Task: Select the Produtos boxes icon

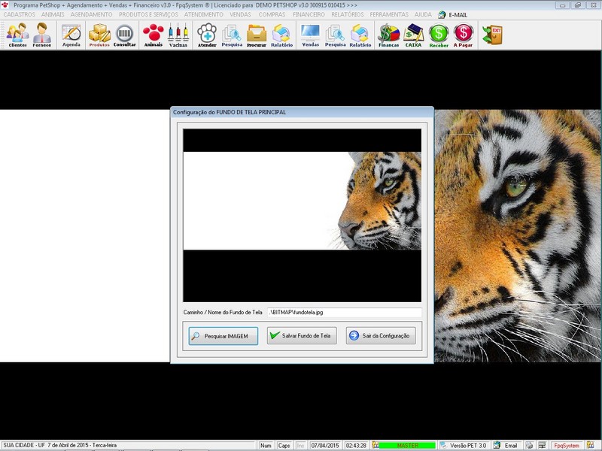Action: (99, 35)
